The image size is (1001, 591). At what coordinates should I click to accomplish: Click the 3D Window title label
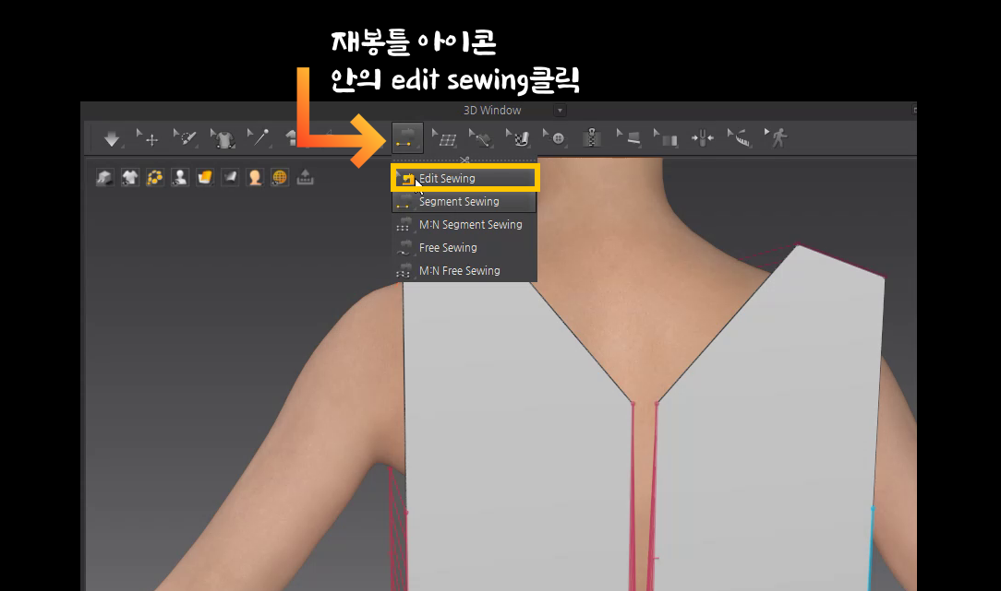[492, 111]
